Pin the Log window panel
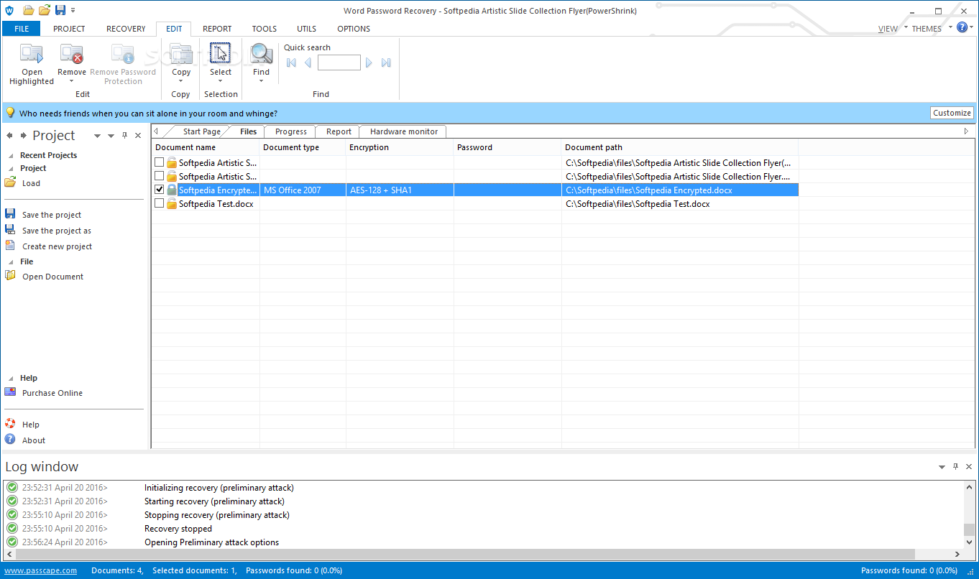Screen dimensions: 979x579 coord(955,466)
